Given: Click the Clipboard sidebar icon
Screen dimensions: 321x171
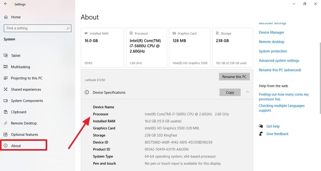Looking at the screenshot, I should (6, 112).
